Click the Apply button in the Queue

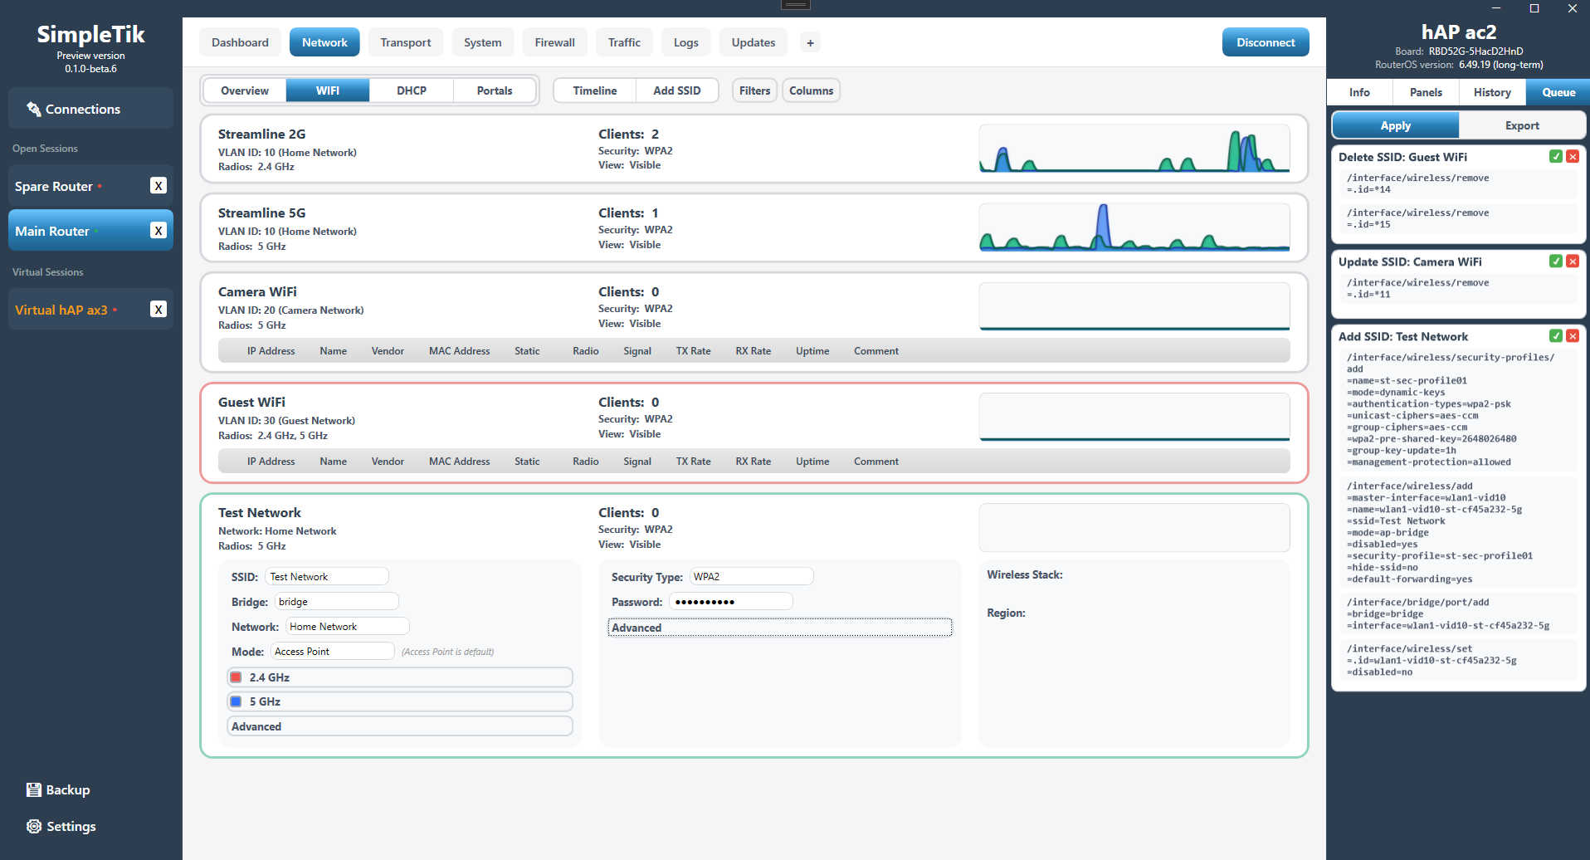[1396, 125]
